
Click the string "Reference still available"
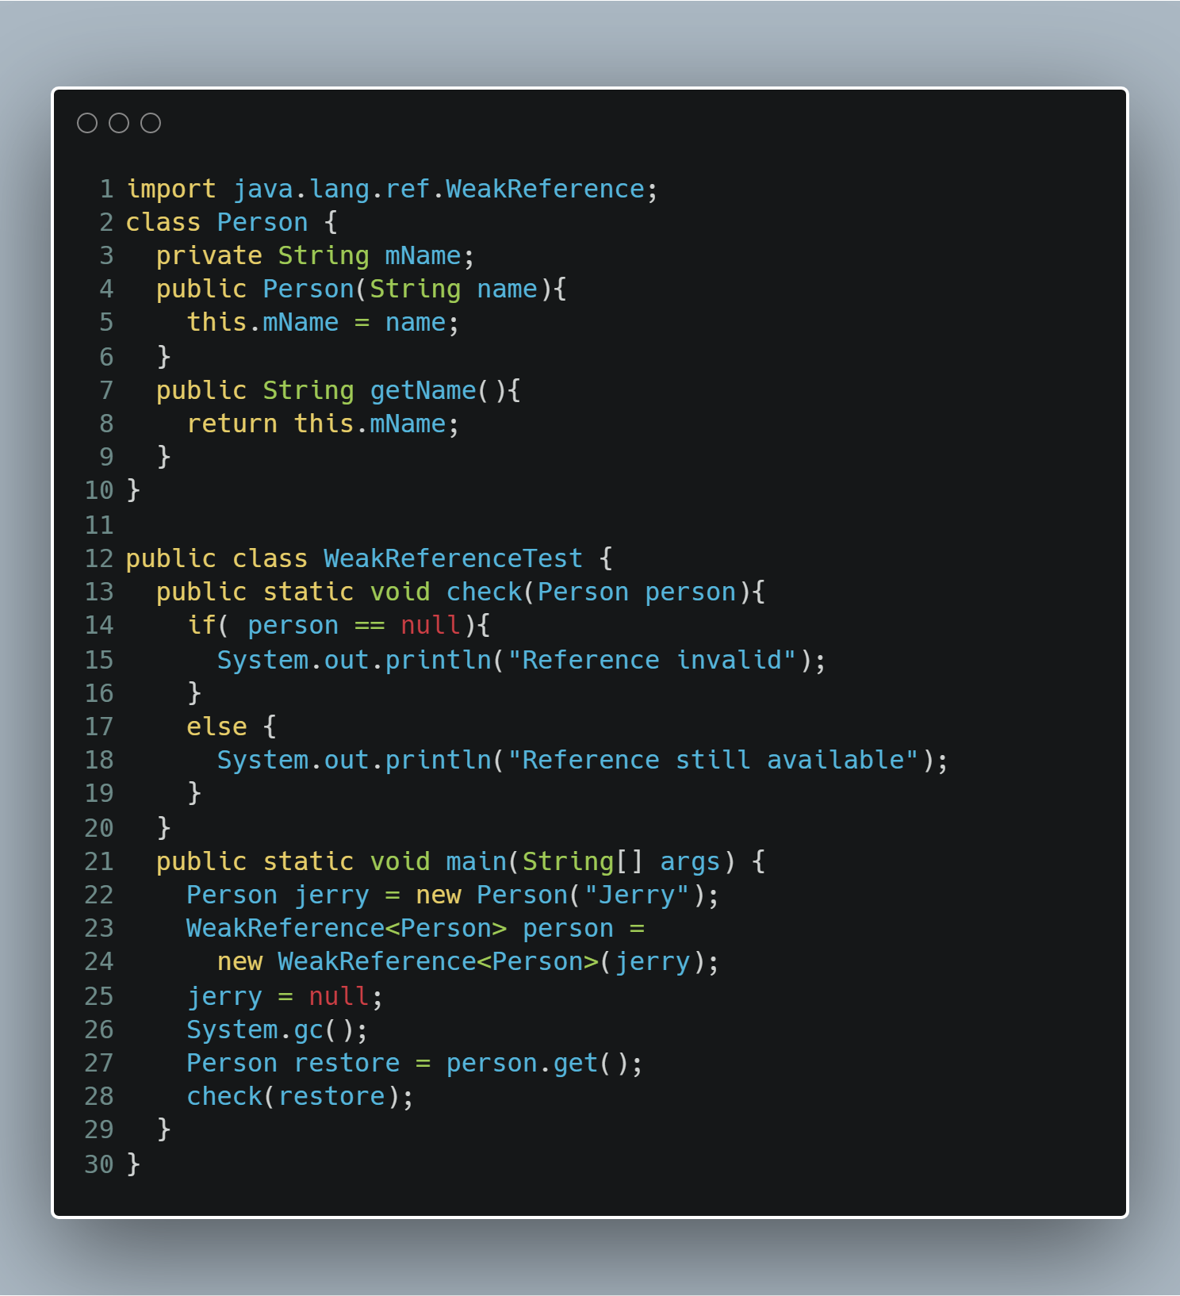(713, 760)
